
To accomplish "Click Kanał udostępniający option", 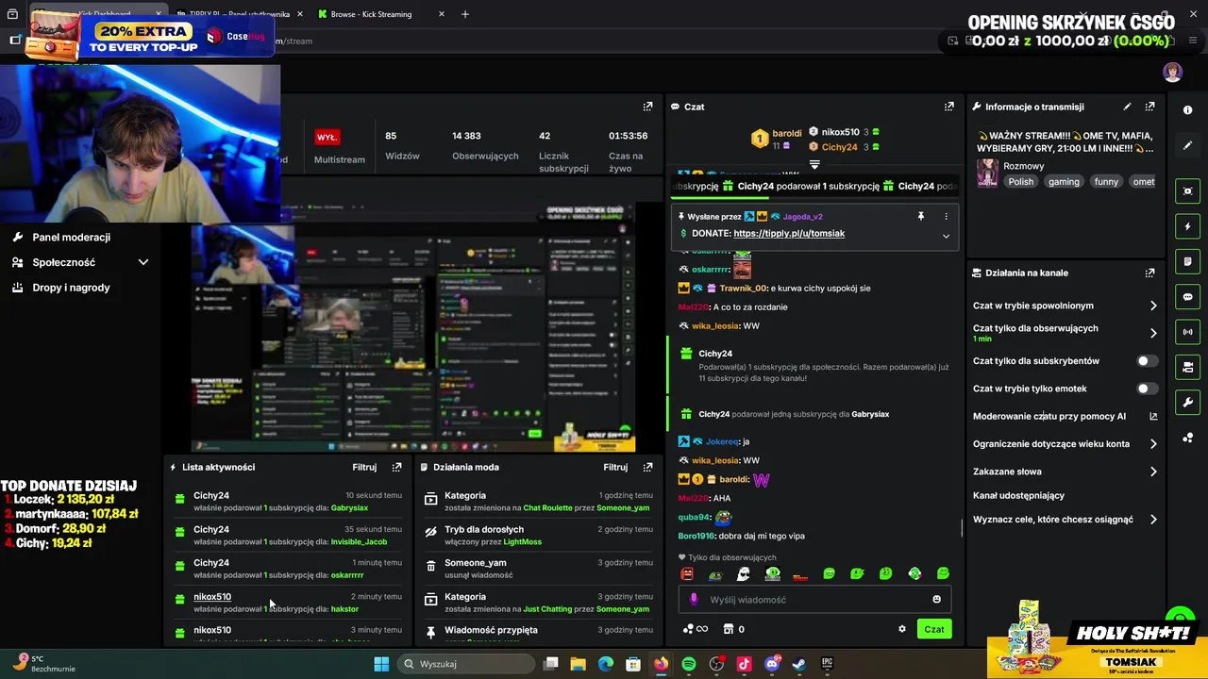I will pos(1018,495).
